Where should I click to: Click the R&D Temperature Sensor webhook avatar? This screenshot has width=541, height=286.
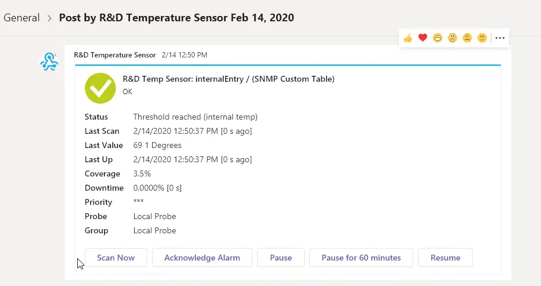click(49, 62)
